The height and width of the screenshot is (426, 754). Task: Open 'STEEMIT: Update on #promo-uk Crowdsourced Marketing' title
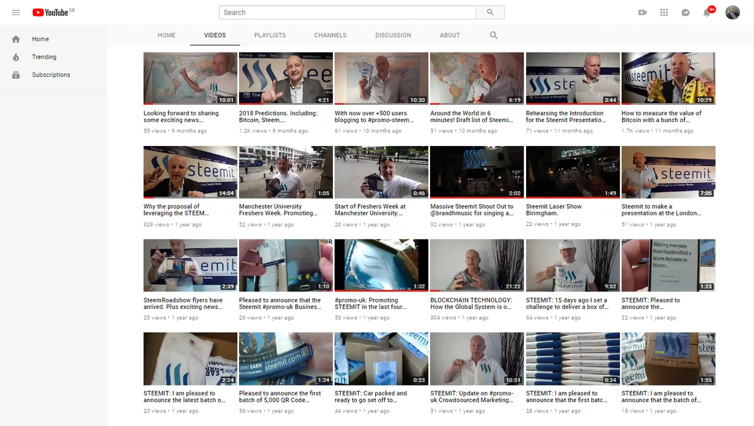[x=472, y=397]
